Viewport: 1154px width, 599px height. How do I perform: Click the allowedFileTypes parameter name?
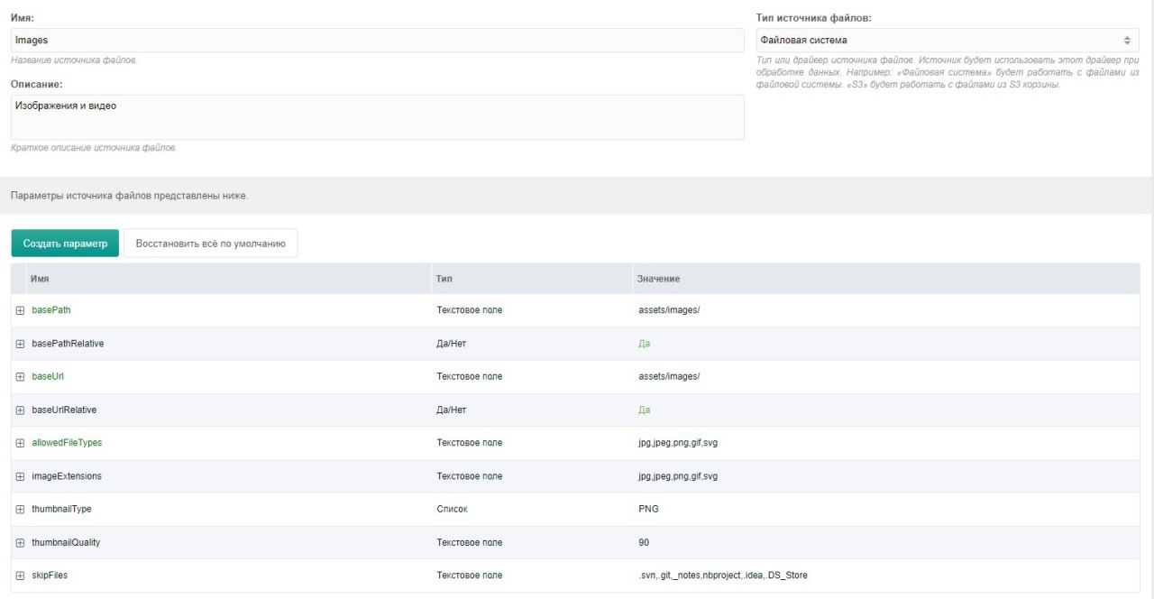click(73, 443)
